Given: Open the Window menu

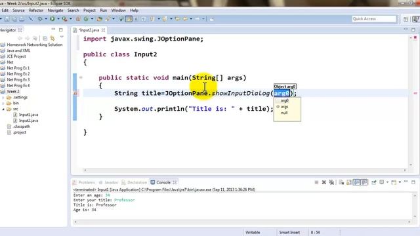Looking at the screenshot, I should [118, 10].
